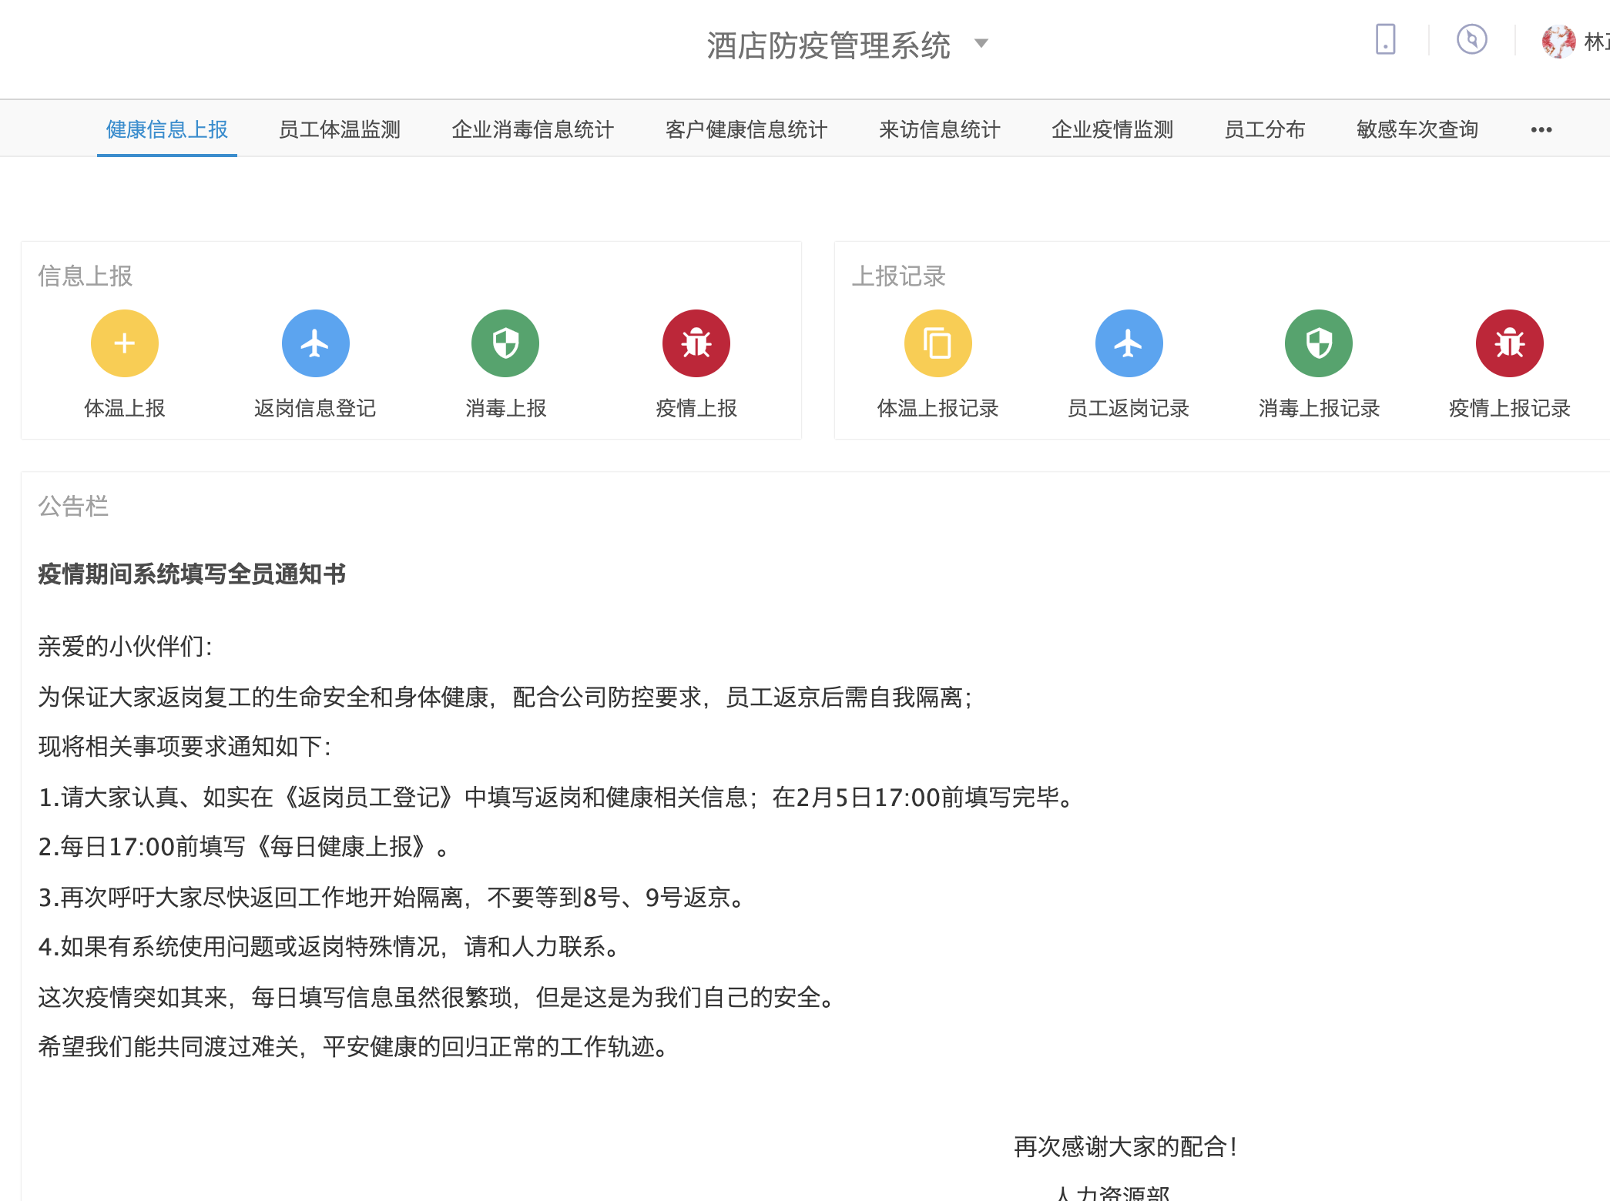
Task: Open the 敏感车次查询 tab
Action: pyautogui.click(x=1417, y=130)
